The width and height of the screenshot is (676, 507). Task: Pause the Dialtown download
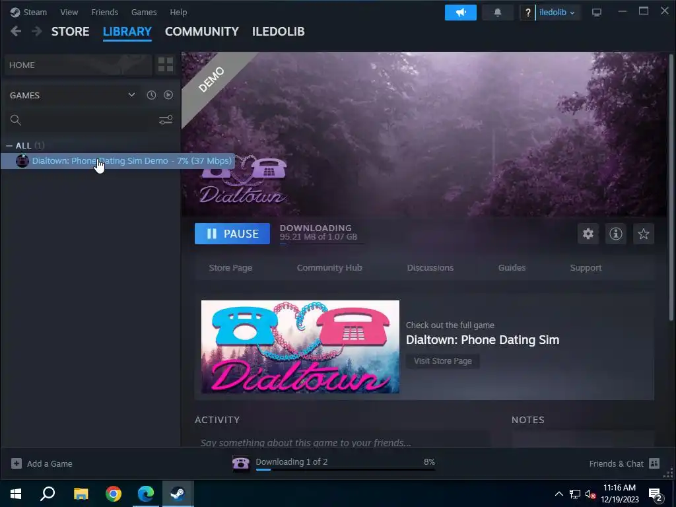click(x=232, y=234)
